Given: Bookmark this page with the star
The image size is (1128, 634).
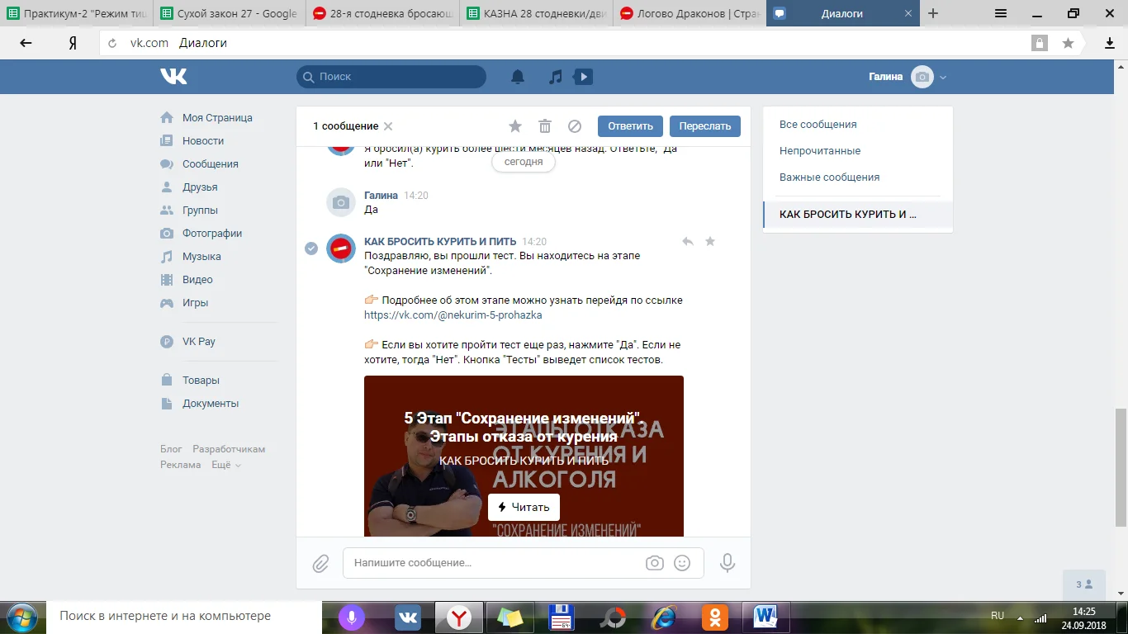Looking at the screenshot, I should point(1068,43).
